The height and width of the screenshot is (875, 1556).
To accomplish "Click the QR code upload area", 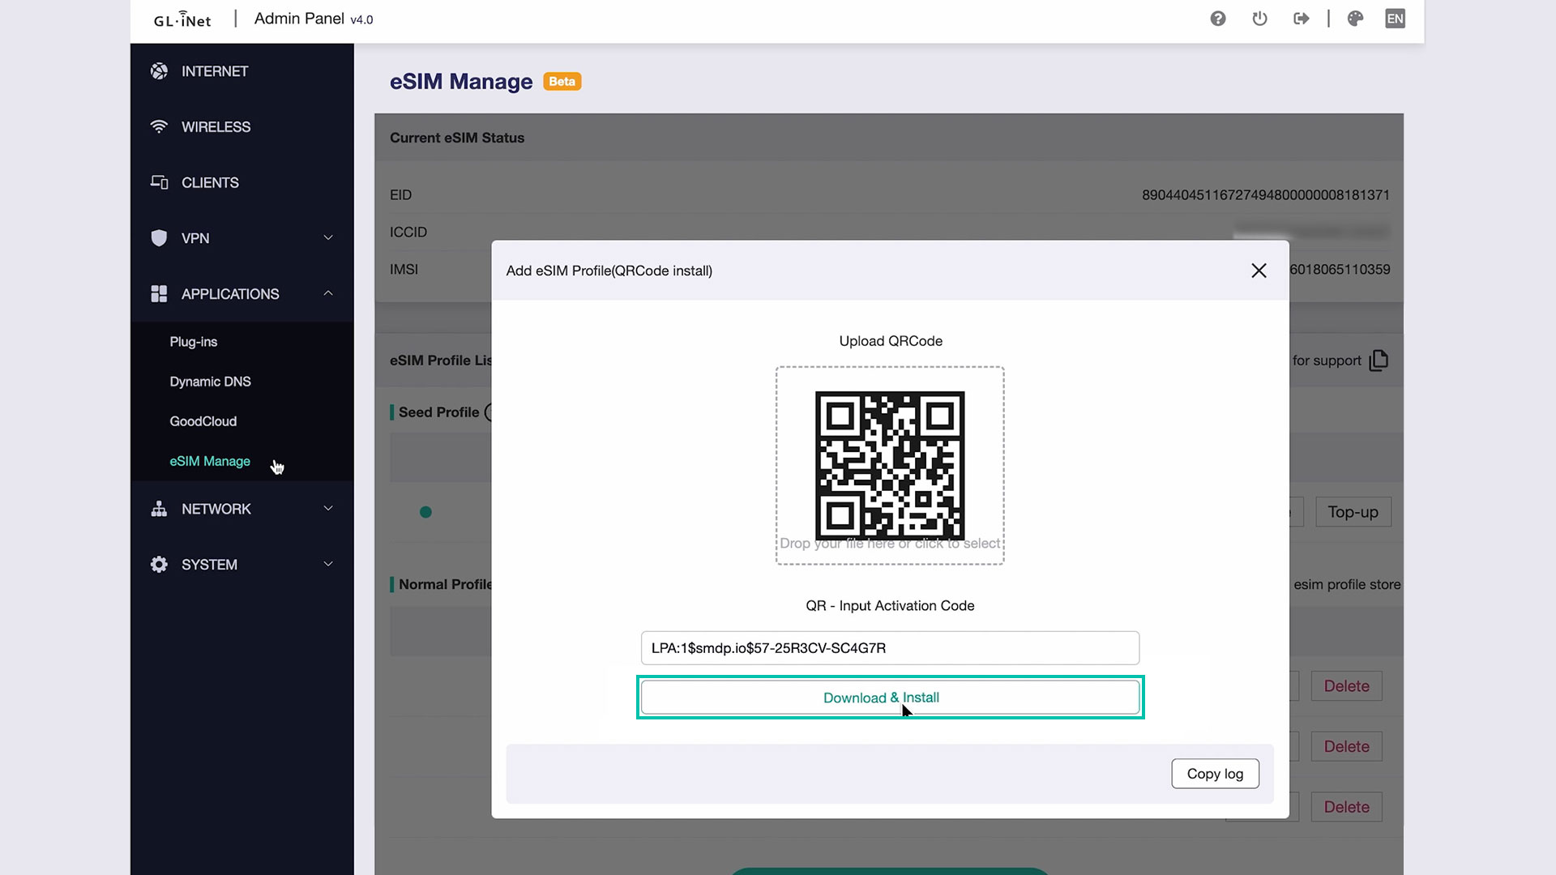I will point(890,466).
